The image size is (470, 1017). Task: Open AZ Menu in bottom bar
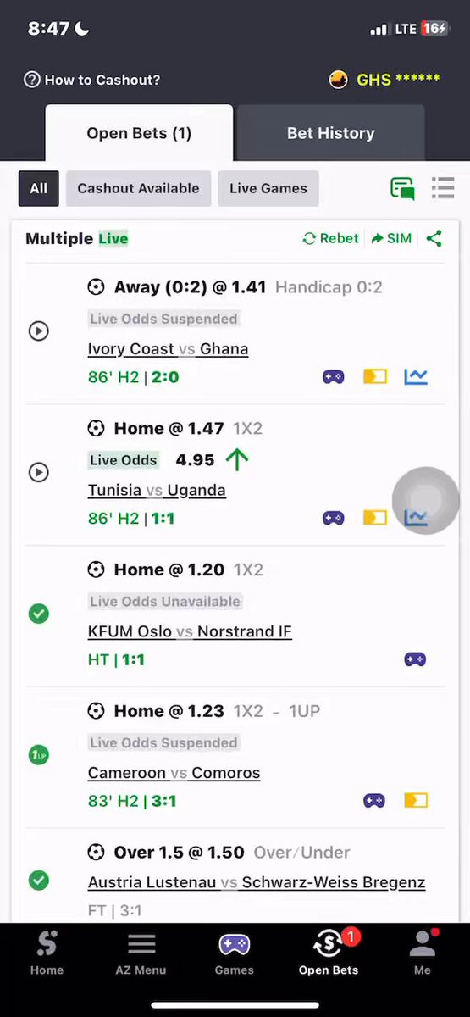point(141,953)
